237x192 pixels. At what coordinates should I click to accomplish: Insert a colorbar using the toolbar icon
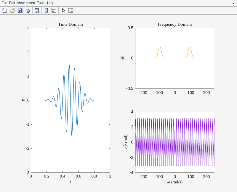click(46, 10)
